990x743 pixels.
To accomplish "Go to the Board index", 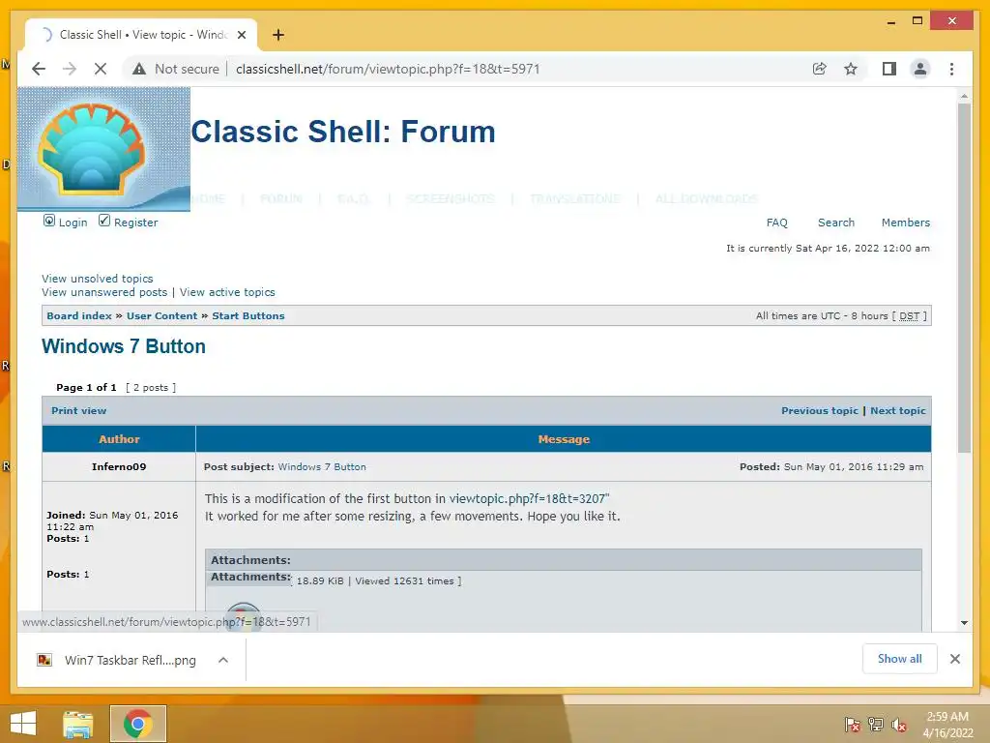I will (x=79, y=316).
